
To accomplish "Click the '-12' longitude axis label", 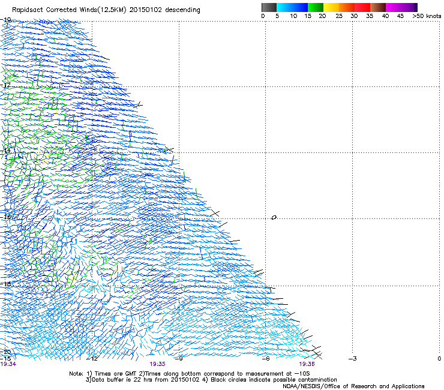I will (x=92, y=359).
